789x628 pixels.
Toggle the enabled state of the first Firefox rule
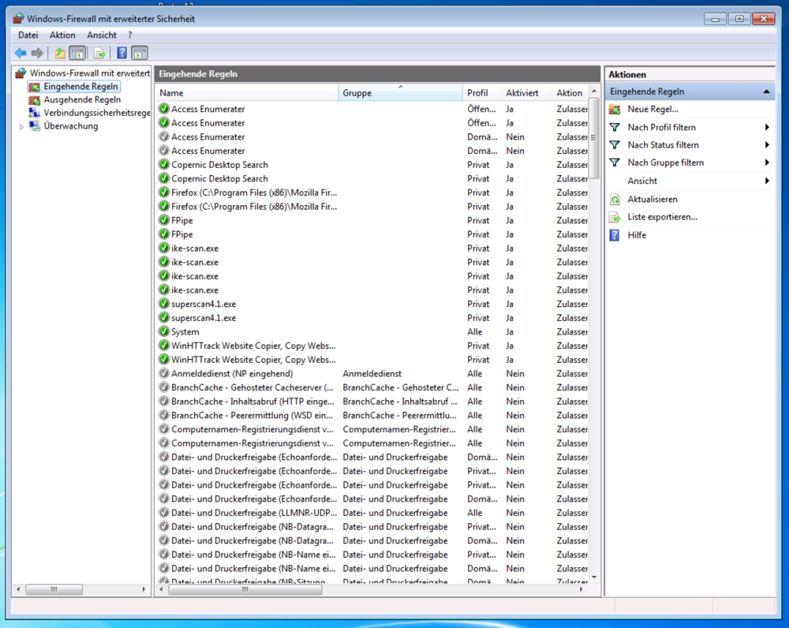163,192
